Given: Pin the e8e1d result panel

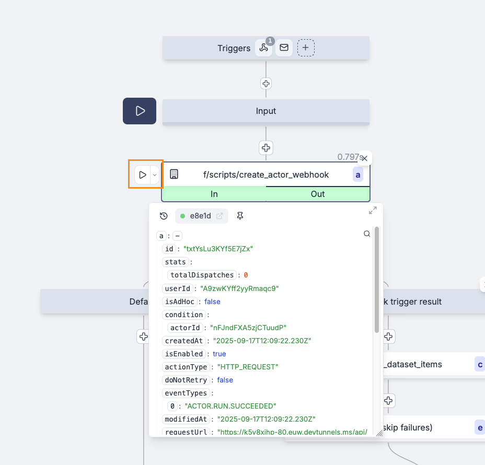Looking at the screenshot, I should coord(240,216).
